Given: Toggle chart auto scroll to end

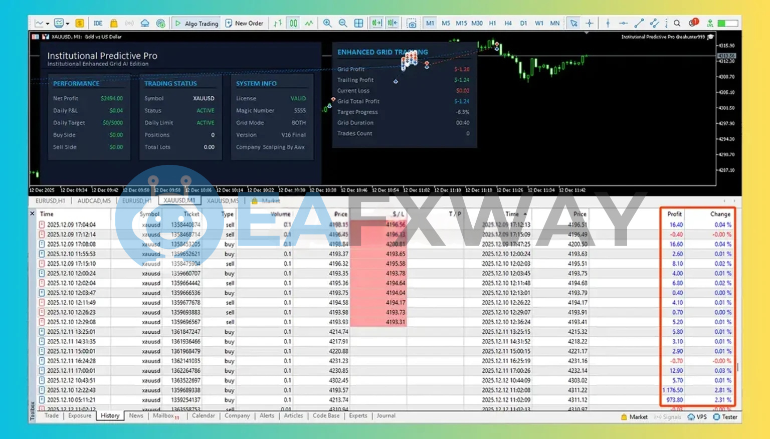Looking at the screenshot, I should click(376, 23).
